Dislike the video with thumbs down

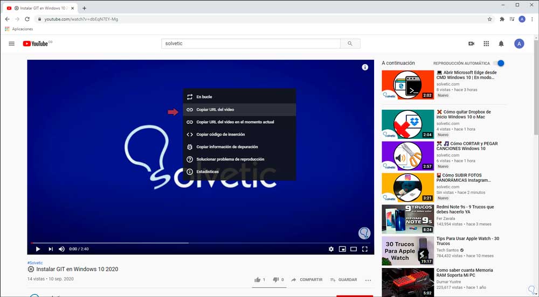coord(275,280)
